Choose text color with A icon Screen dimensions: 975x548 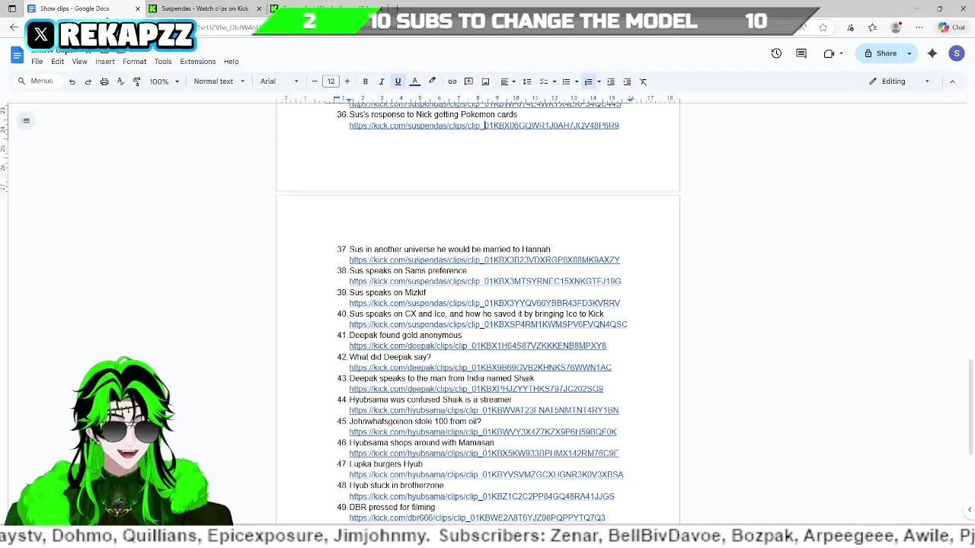tap(415, 81)
